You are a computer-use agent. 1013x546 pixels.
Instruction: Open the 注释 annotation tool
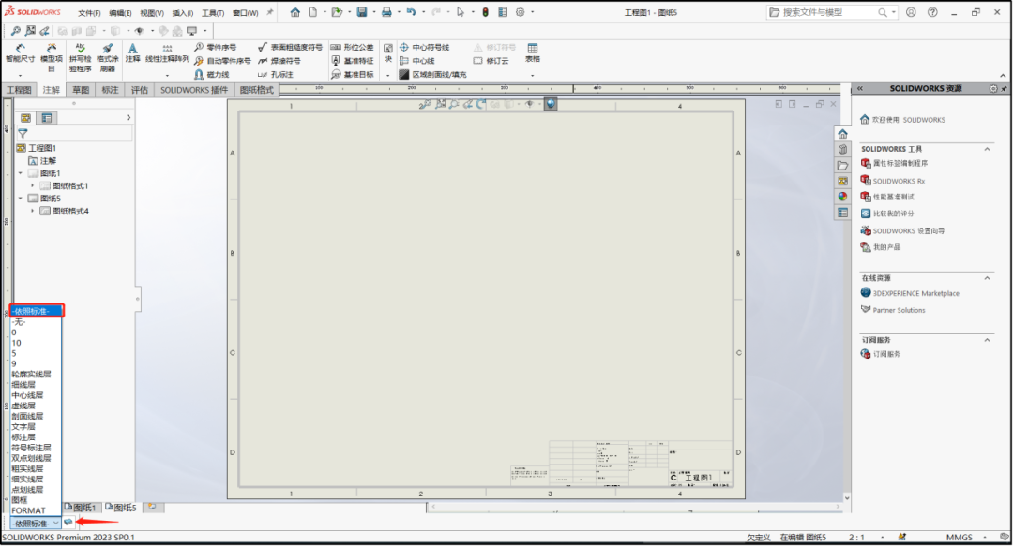tap(132, 52)
